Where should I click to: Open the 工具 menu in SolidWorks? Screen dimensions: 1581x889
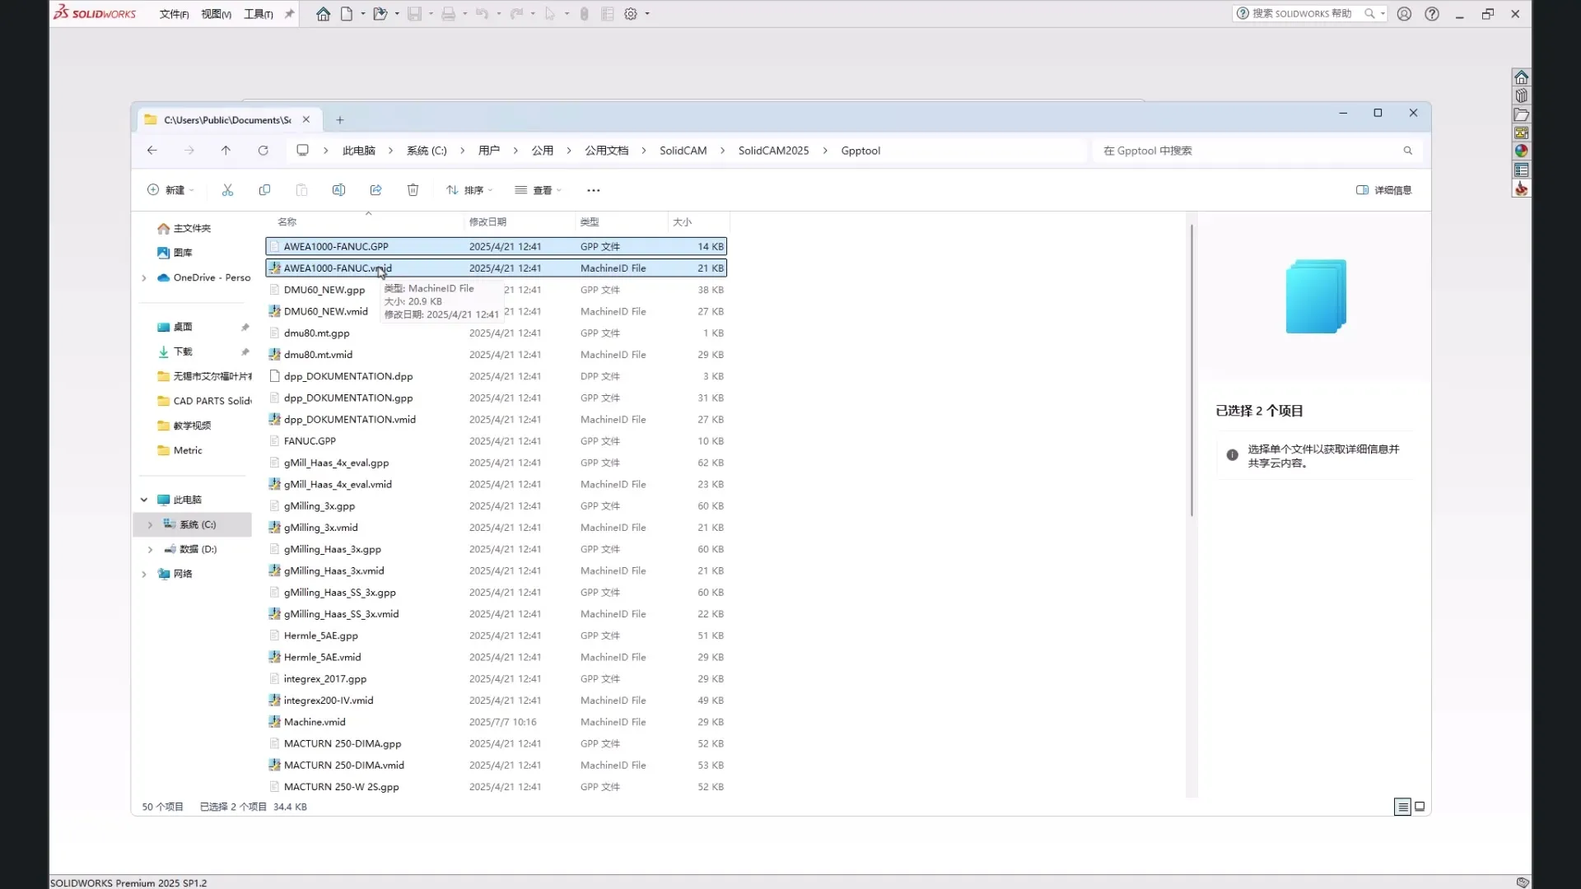tap(258, 14)
